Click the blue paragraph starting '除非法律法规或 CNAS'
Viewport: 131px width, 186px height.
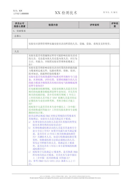tap(52, 117)
